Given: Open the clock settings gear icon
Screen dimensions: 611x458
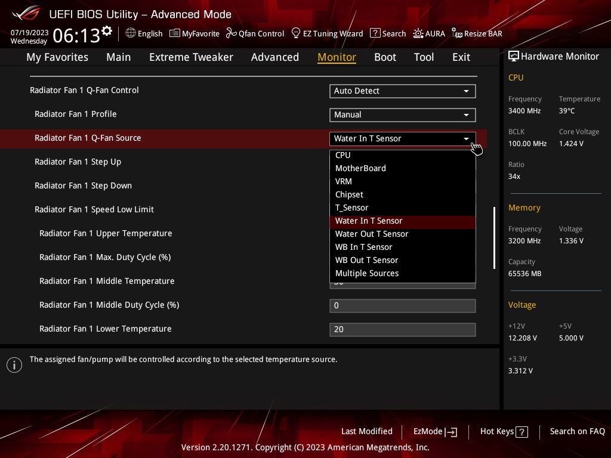Looking at the screenshot, I should (x=107, y=31).
